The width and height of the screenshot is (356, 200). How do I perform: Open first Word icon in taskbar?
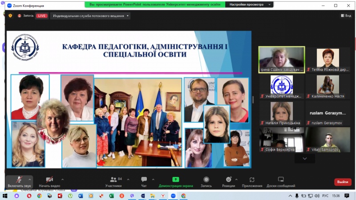81,196
